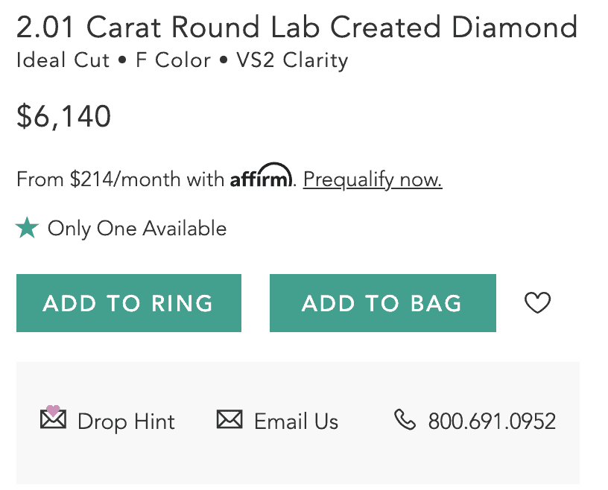The image size is (608, 490).
Task: Click the 2.01 Carat Round diamond title
Action: click(297, 28)
